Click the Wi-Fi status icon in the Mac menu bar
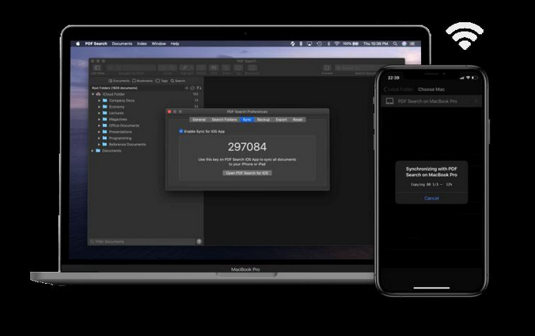 click(337, 43)
